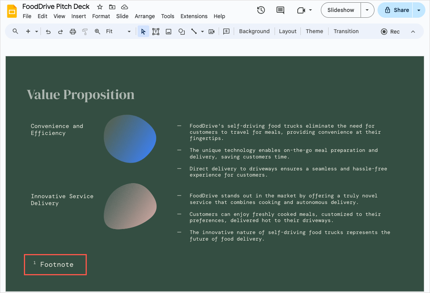Image resolution: width=430 pixels, height=293 pixels.
Task: Select the Value Proposition slide title
Action: 81,94
